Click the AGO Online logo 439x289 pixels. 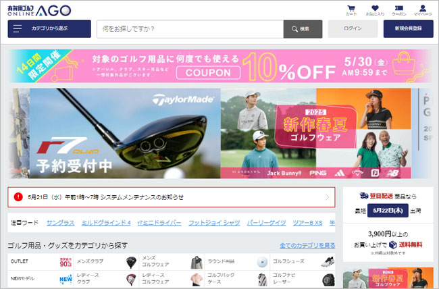pyautogui.click(x=39, y=11)
